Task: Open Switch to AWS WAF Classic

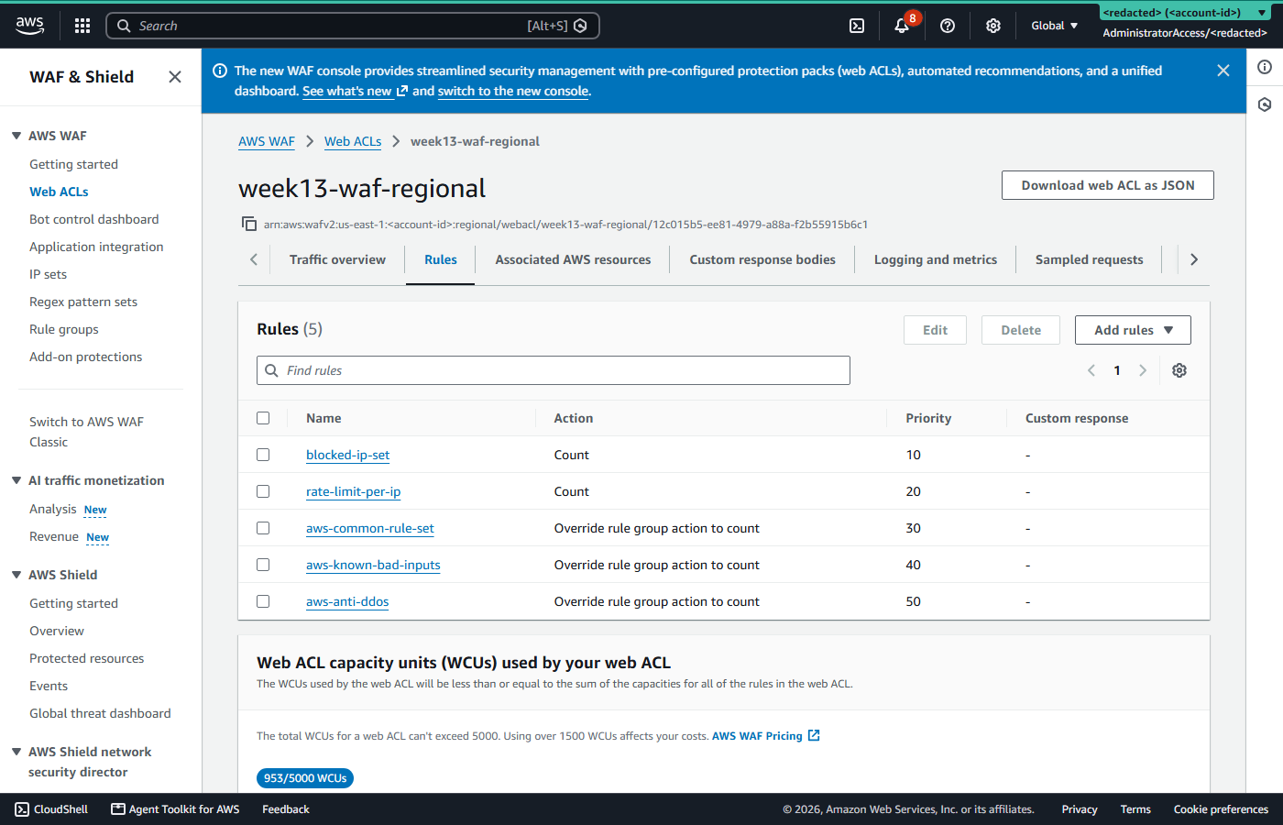Action: [x=86, y=432]
